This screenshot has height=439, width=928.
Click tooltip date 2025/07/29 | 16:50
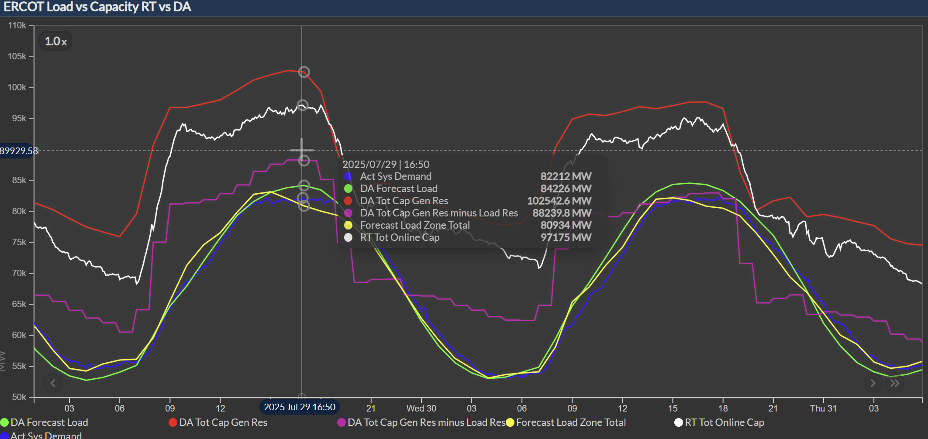[x=386, y=165]
